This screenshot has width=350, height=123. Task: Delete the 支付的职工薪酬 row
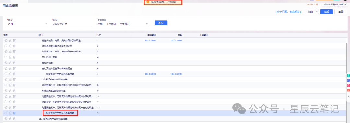pos(14,57)
